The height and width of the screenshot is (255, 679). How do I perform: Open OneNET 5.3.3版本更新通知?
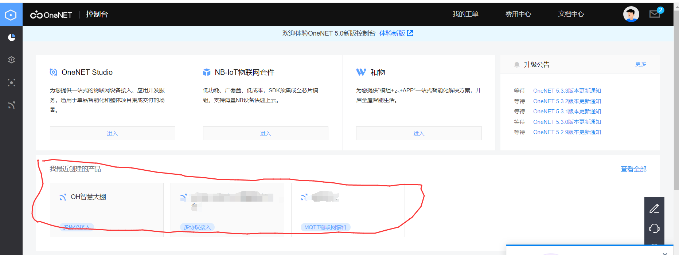pos(567,91)
